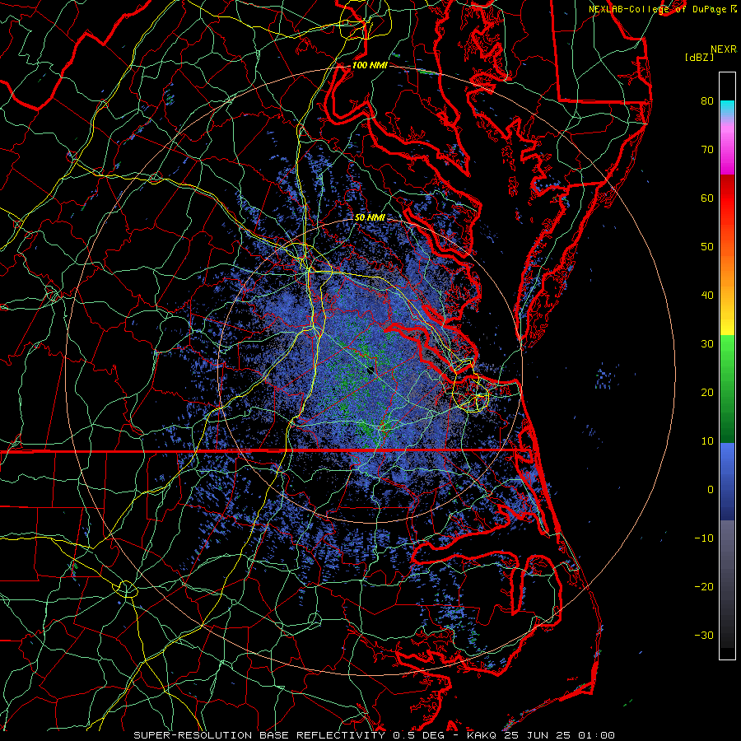
Task: Click the NEXR label above the color scale
Action: (x=724, y=49)
